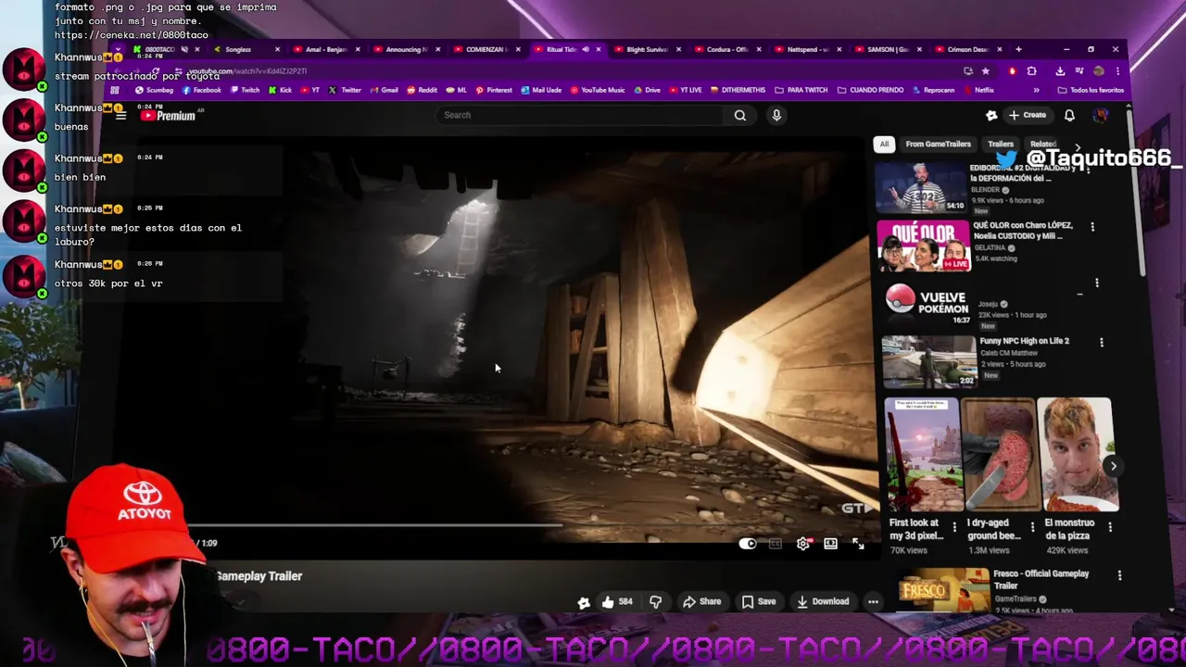Screen dimensions: 1186x667
Task: Open the I dry-aged ground beef short
Action: point(1001,455)
